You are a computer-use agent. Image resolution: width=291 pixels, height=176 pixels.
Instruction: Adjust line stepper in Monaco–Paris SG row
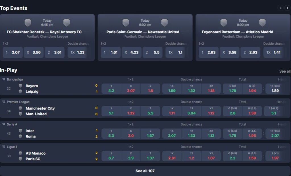coord(263,156)
